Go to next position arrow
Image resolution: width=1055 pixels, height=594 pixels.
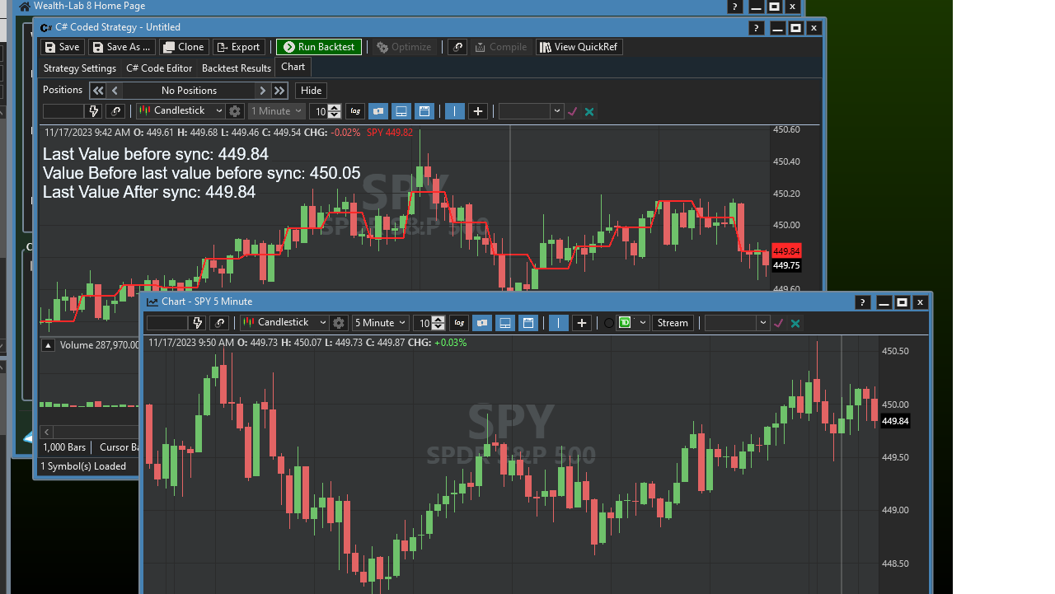(263, 91)
